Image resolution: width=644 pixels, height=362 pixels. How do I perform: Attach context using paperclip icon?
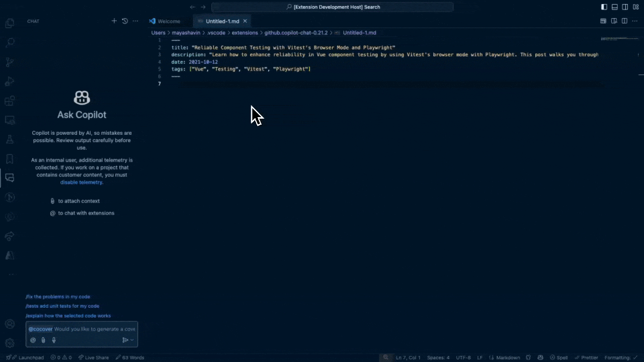[x=43, y=340]
